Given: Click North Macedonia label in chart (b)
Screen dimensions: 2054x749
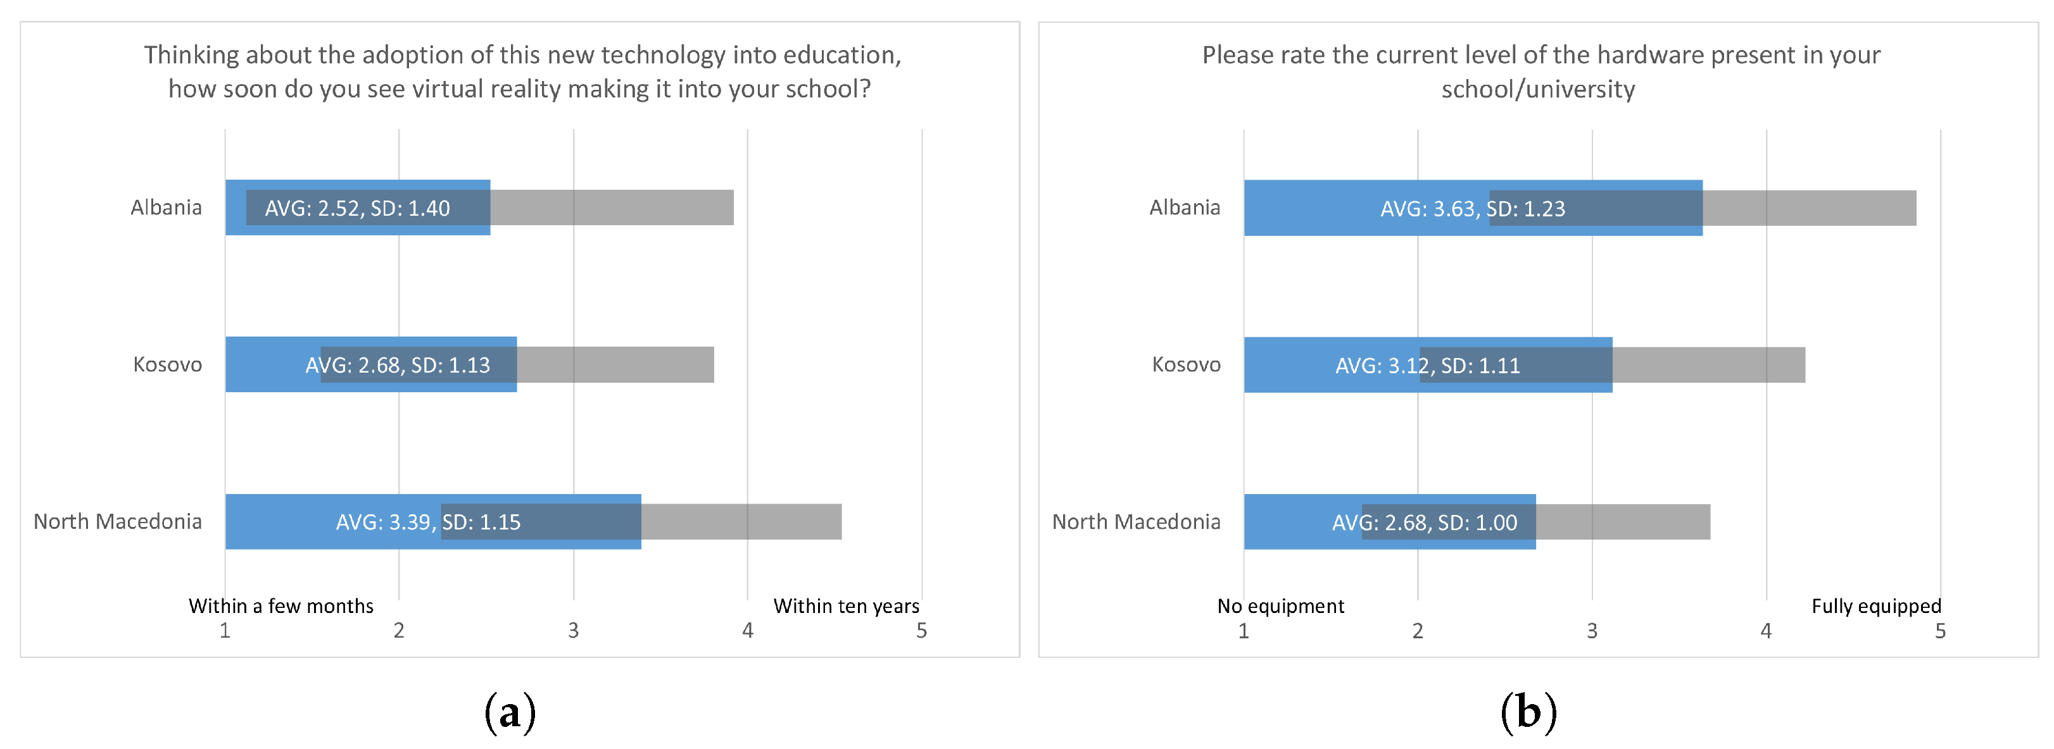Looking at the screenshot, I should click(1135, 522).
